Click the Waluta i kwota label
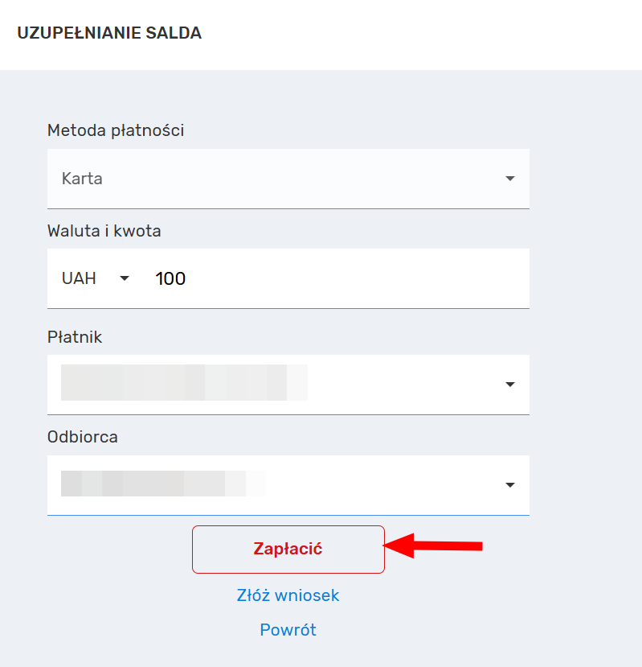 point(104,231)
